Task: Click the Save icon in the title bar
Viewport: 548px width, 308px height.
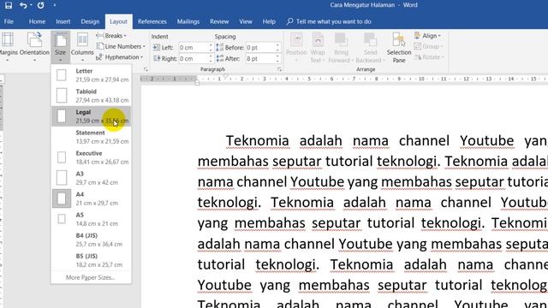Action: click(x=8, y=5)
